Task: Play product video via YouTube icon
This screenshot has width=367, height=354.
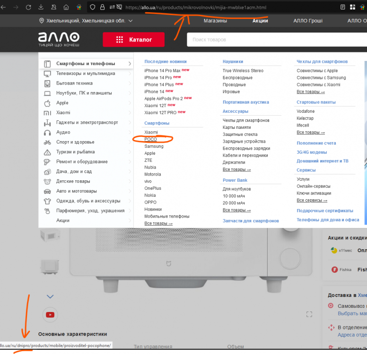Action: click(50, 314)
